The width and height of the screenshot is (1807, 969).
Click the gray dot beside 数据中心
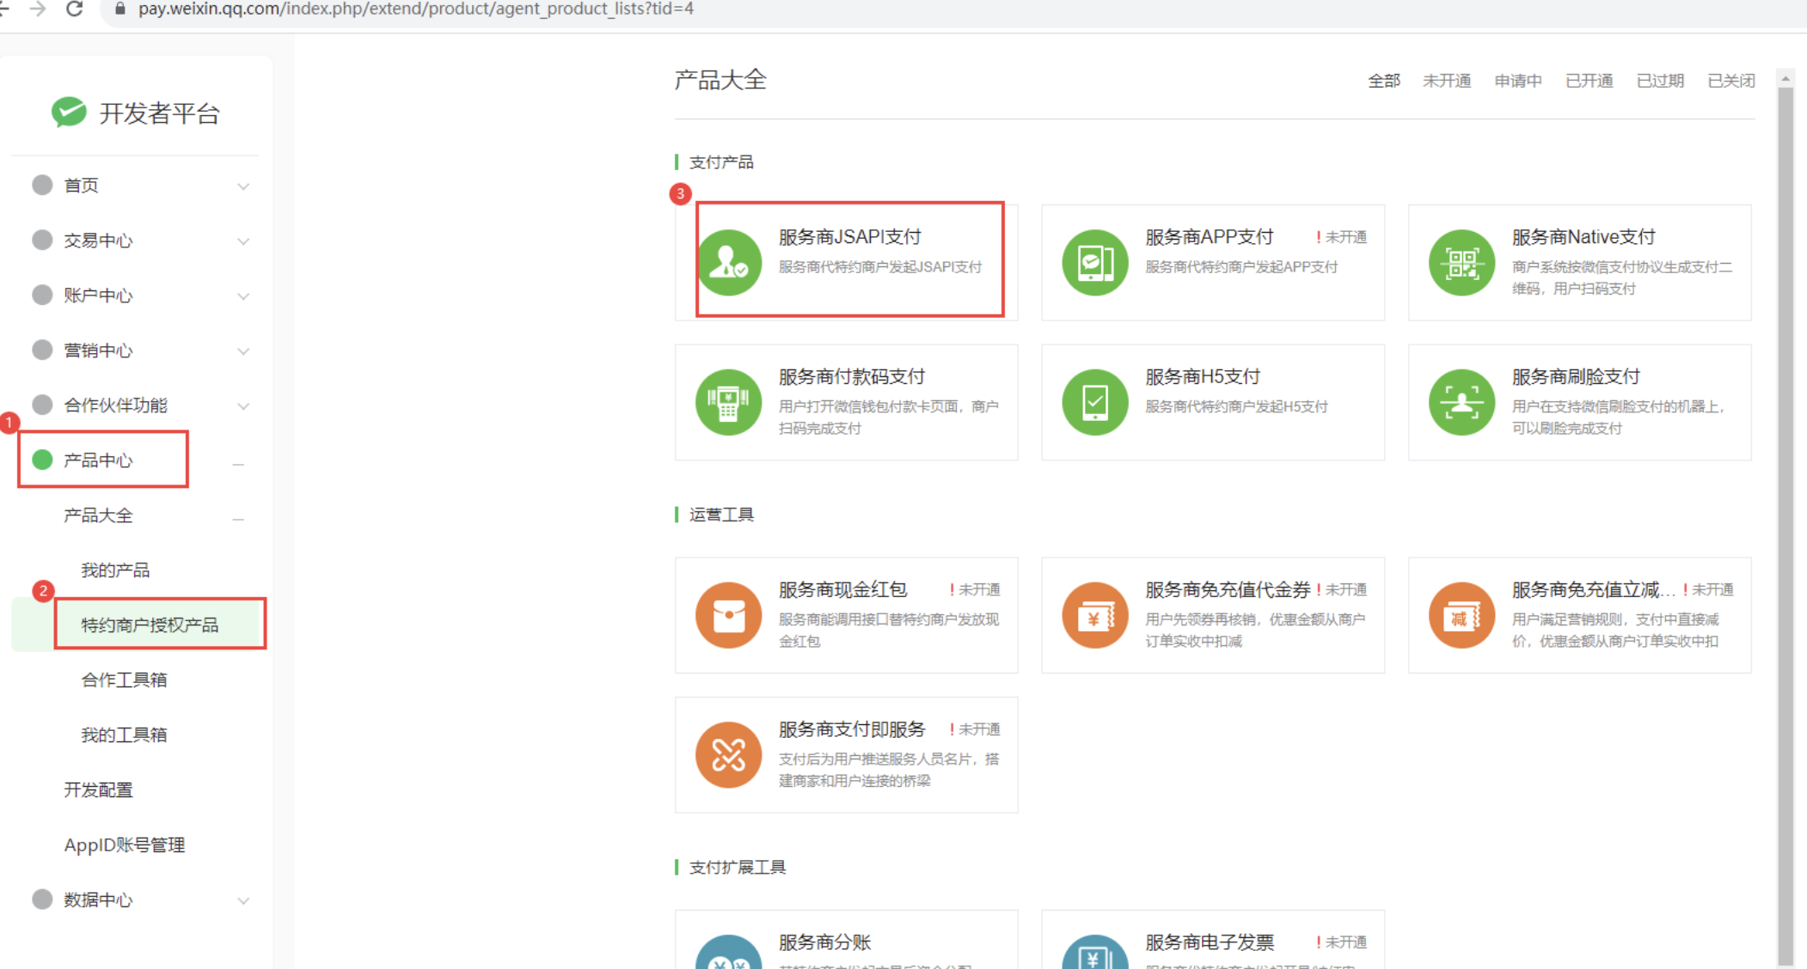[42, 899]
